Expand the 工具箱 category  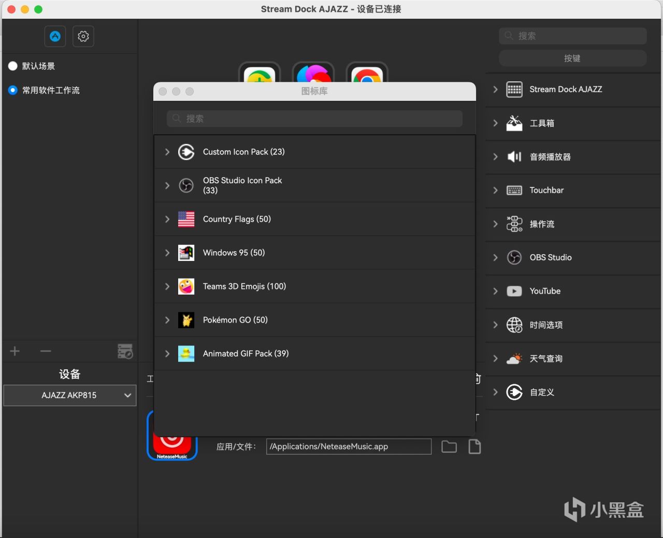tap(496, 123)
